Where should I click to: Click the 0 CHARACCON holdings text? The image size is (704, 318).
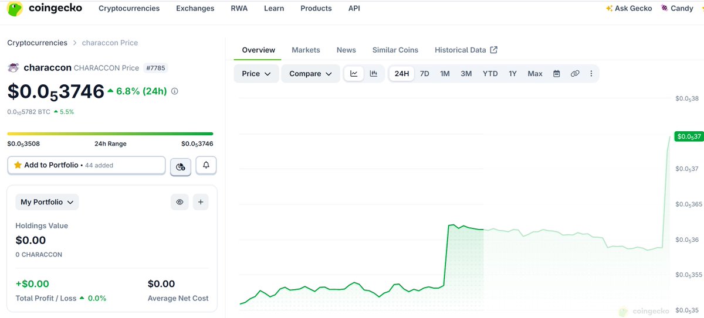[x=39, y=255]
